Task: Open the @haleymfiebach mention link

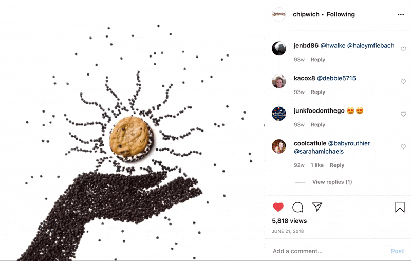Action: [370, 46]
